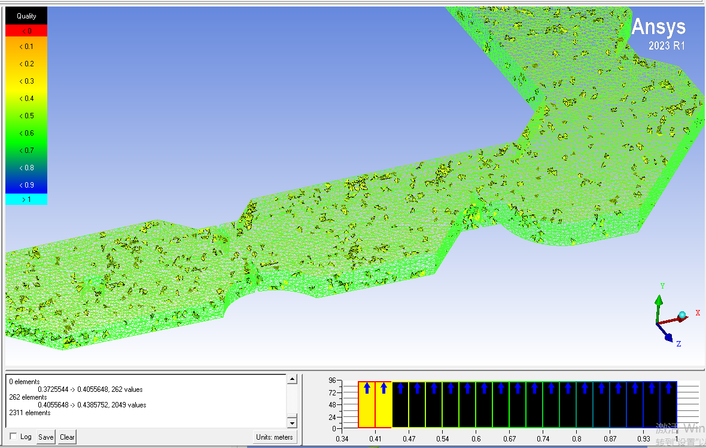Click the '0 elements' log line
706x448 pixels.
tap(25, 382)
